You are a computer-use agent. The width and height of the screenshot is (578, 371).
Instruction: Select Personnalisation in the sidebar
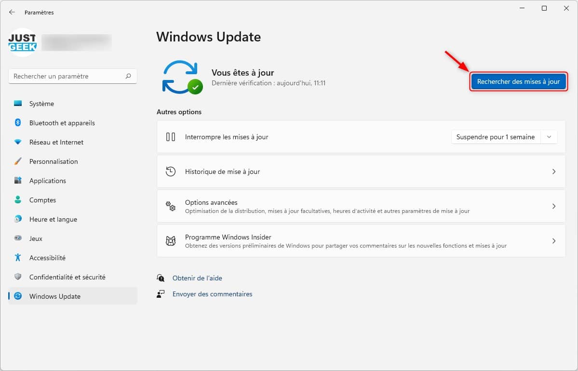click(x=73, y=161)
